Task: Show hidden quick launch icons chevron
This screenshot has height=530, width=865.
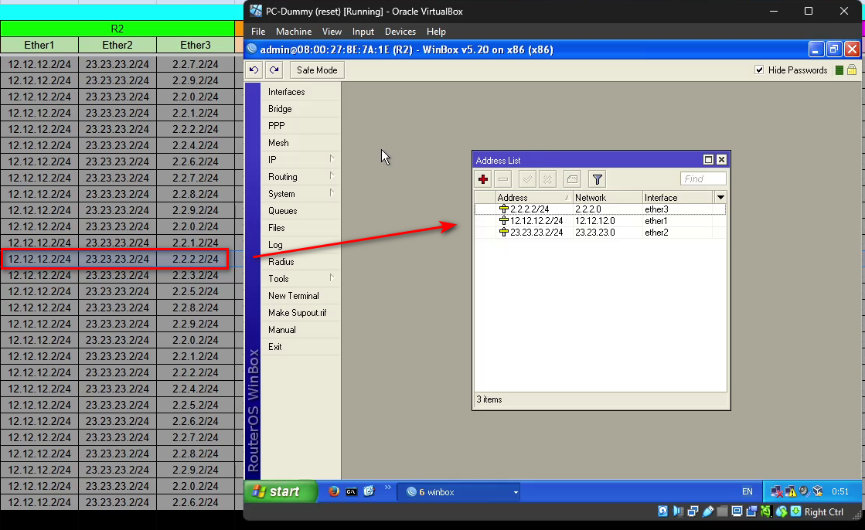Action: click(388, 488)
